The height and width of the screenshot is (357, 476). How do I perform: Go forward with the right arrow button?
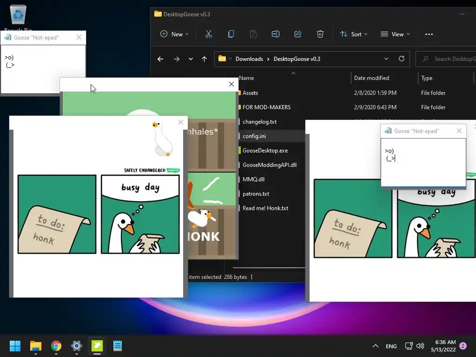pyautogui.click(x=176, y=59)
